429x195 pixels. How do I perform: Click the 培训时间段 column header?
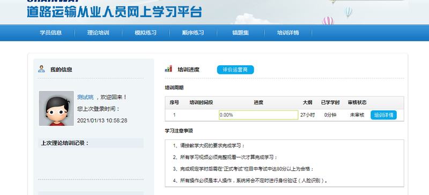coord(202,102)
